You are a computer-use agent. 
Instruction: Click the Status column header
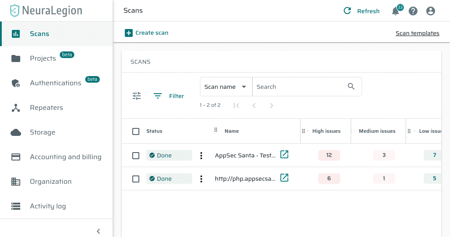click(x=154, y=131)
